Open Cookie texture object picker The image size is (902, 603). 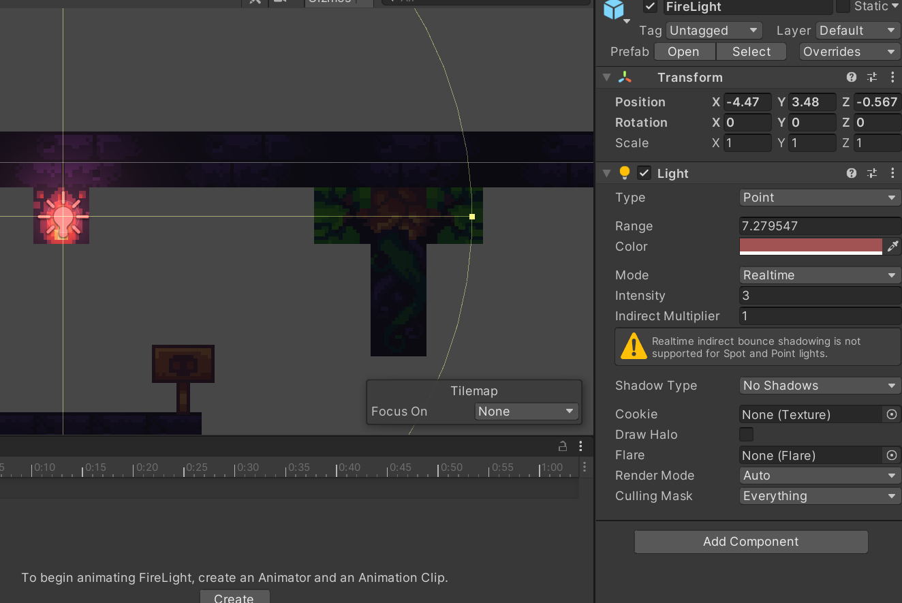[891, 414]
